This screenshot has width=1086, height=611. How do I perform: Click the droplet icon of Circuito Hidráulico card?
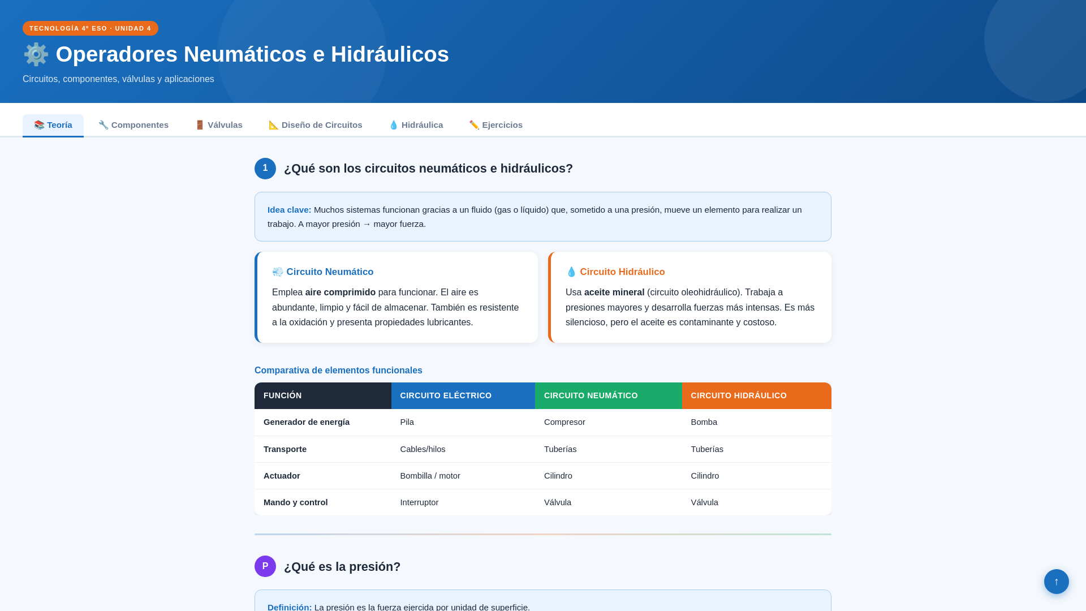point(571,272)
